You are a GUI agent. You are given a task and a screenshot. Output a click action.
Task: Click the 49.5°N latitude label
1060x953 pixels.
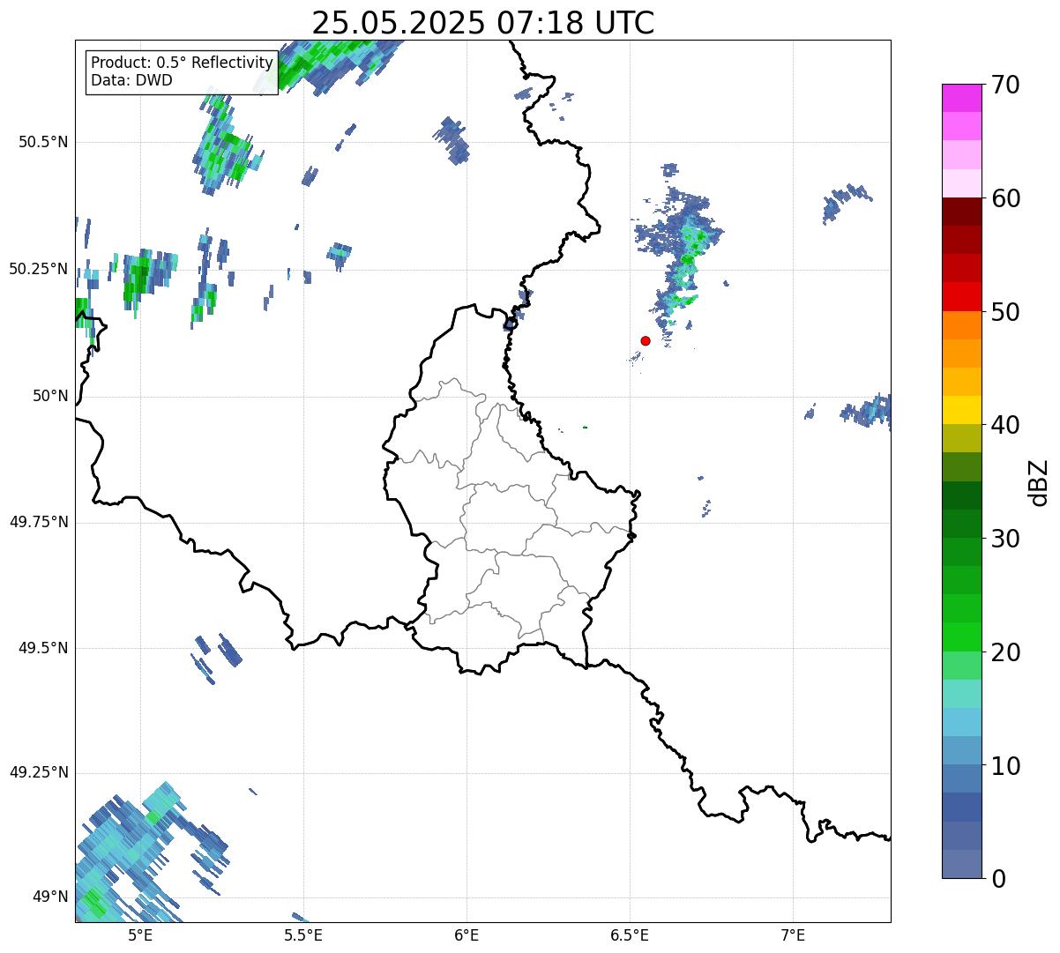click(43, 648)
